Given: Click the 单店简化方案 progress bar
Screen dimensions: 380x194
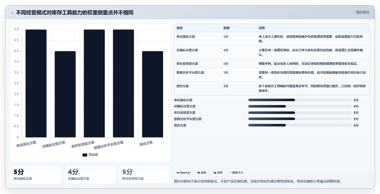Looking at the screenshot, I should (300, 100).
